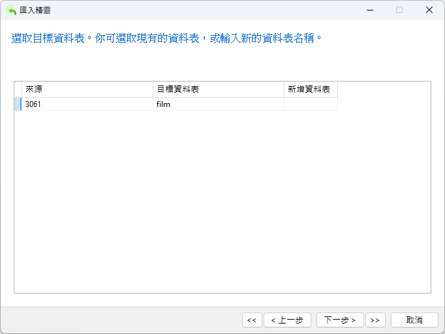Image resolution: width=445 pixels, height=334 pixels.
Task: Click the 選取目標資料表 instruction text
Action: 167,38
